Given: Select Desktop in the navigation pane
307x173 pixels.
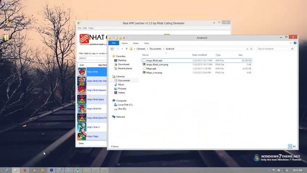Looking at the screenshot, I should pyautogui.click(x=122, y=61).
